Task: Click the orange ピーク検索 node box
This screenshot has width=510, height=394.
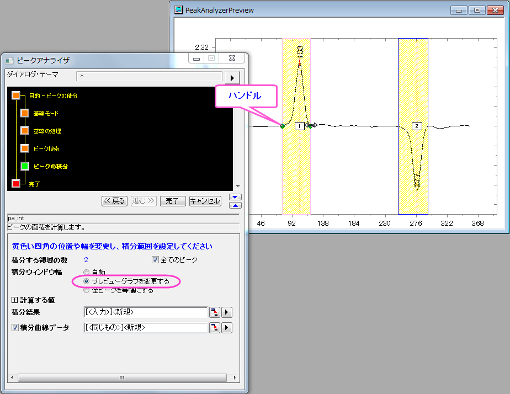Action: pos(25,148)
